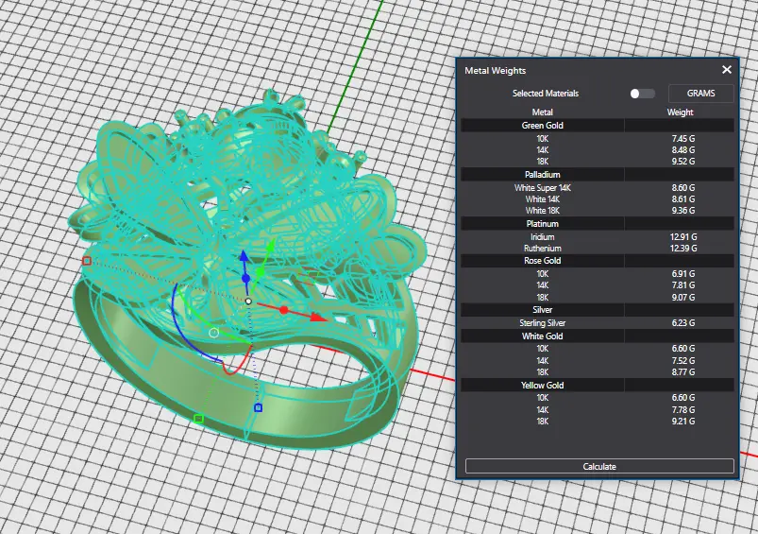This screenshot has width=758, height=534.
Task: Click the 7.45 G weight value
Action: pos(682,139)
